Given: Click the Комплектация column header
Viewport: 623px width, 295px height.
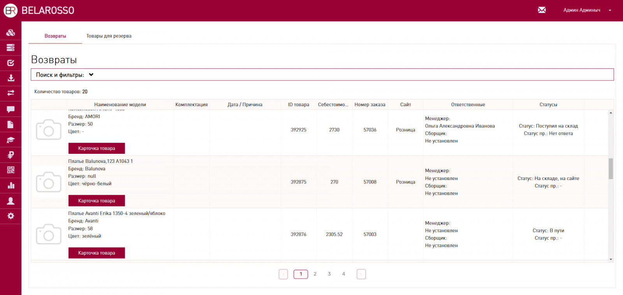Looking at the screenshot, I should [192, 105].
